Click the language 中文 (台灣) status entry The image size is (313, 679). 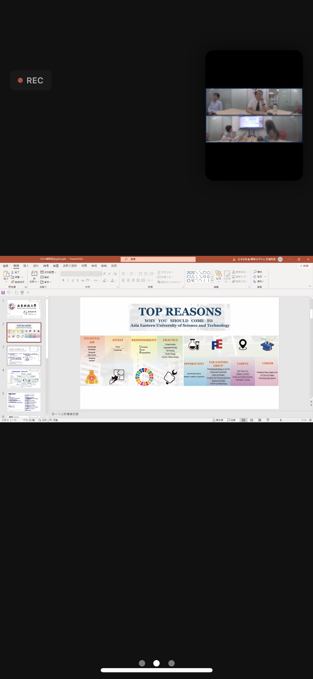tap(29, 420)
